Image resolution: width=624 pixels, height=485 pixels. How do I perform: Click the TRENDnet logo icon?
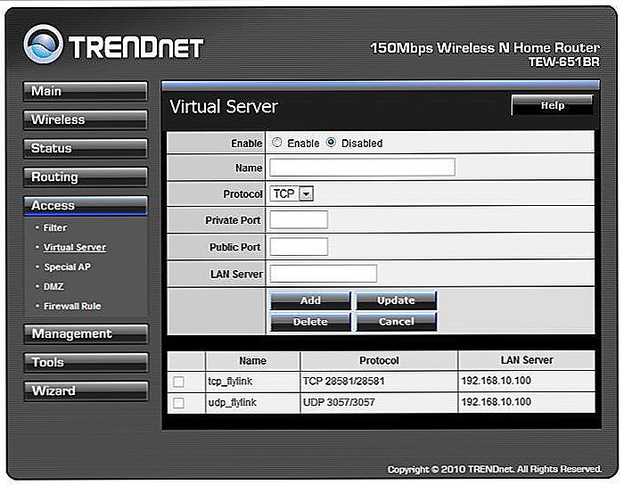tap(43, 44)
